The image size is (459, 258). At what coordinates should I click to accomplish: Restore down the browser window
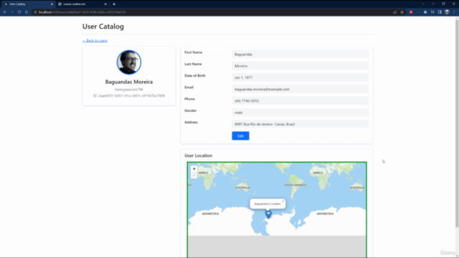click(x=443, y=4)
